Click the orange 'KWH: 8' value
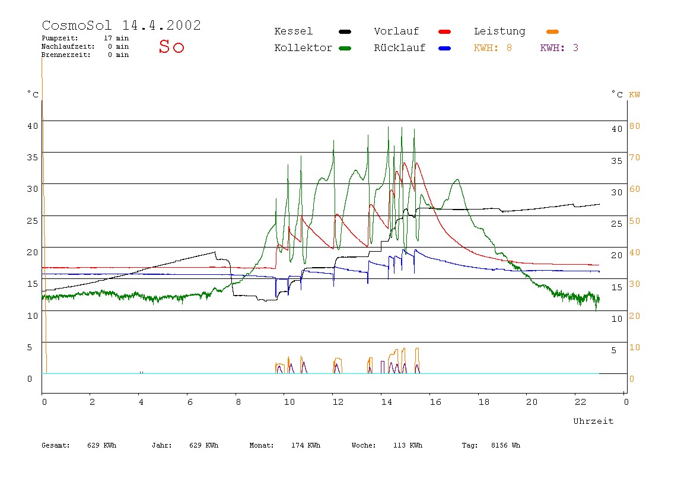 pyautogui.click(x=493, y=48)
